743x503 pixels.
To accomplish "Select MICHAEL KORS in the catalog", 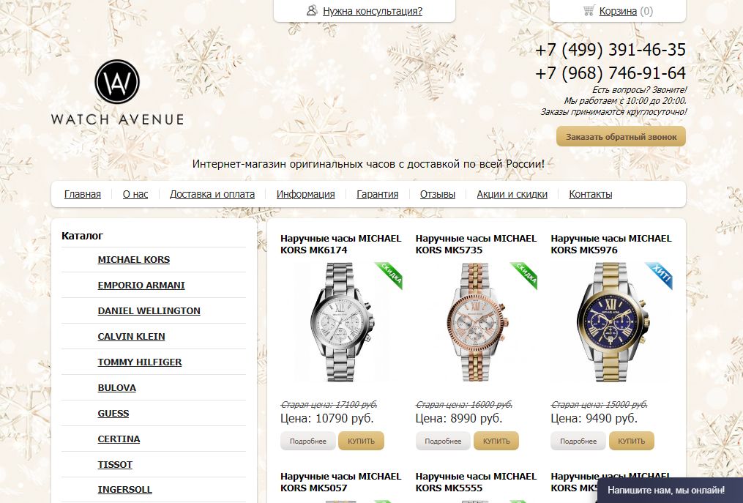I will pyautogui.click(x=134, y=259).
